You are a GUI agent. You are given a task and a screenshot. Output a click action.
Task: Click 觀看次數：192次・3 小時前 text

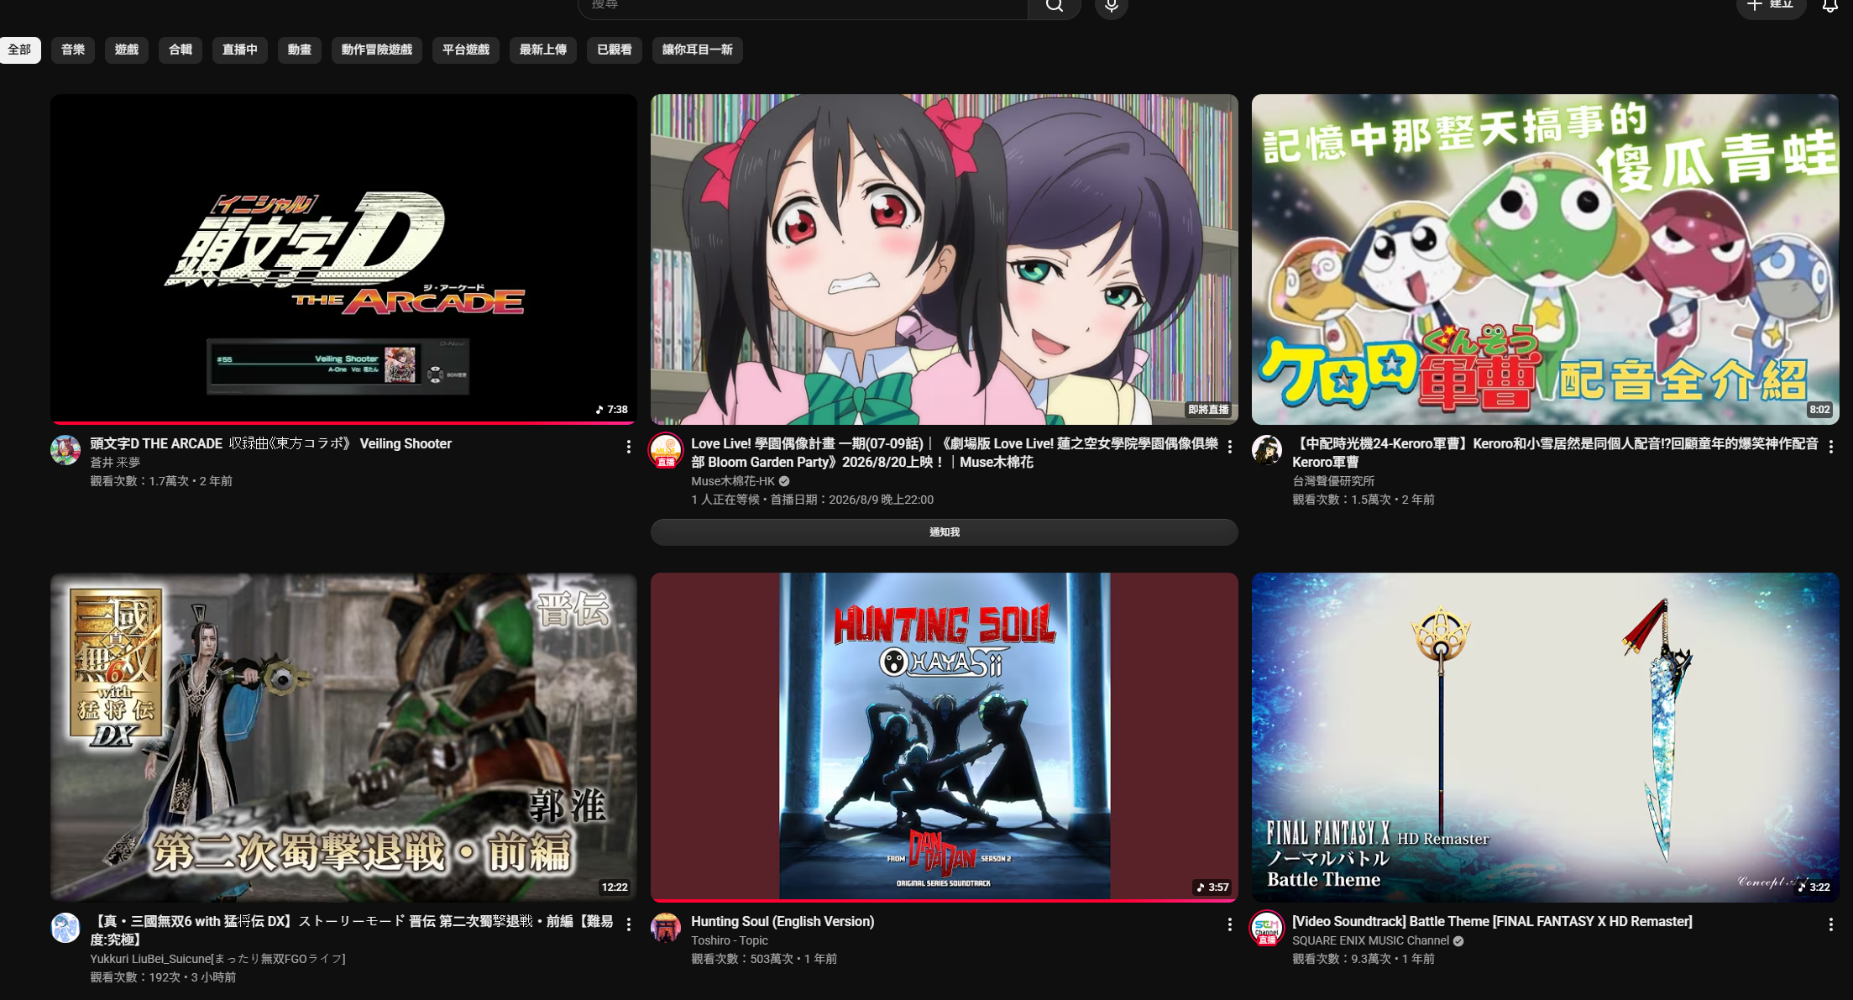coord(164,977)
